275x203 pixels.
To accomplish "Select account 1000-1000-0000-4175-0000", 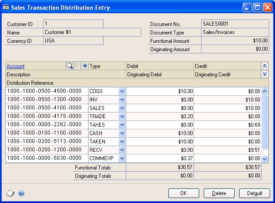I will pyautogui.click(x=47, y=116).
